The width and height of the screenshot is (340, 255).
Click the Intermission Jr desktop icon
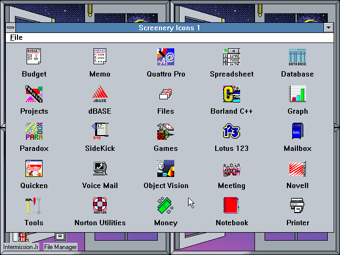[22, 237]
